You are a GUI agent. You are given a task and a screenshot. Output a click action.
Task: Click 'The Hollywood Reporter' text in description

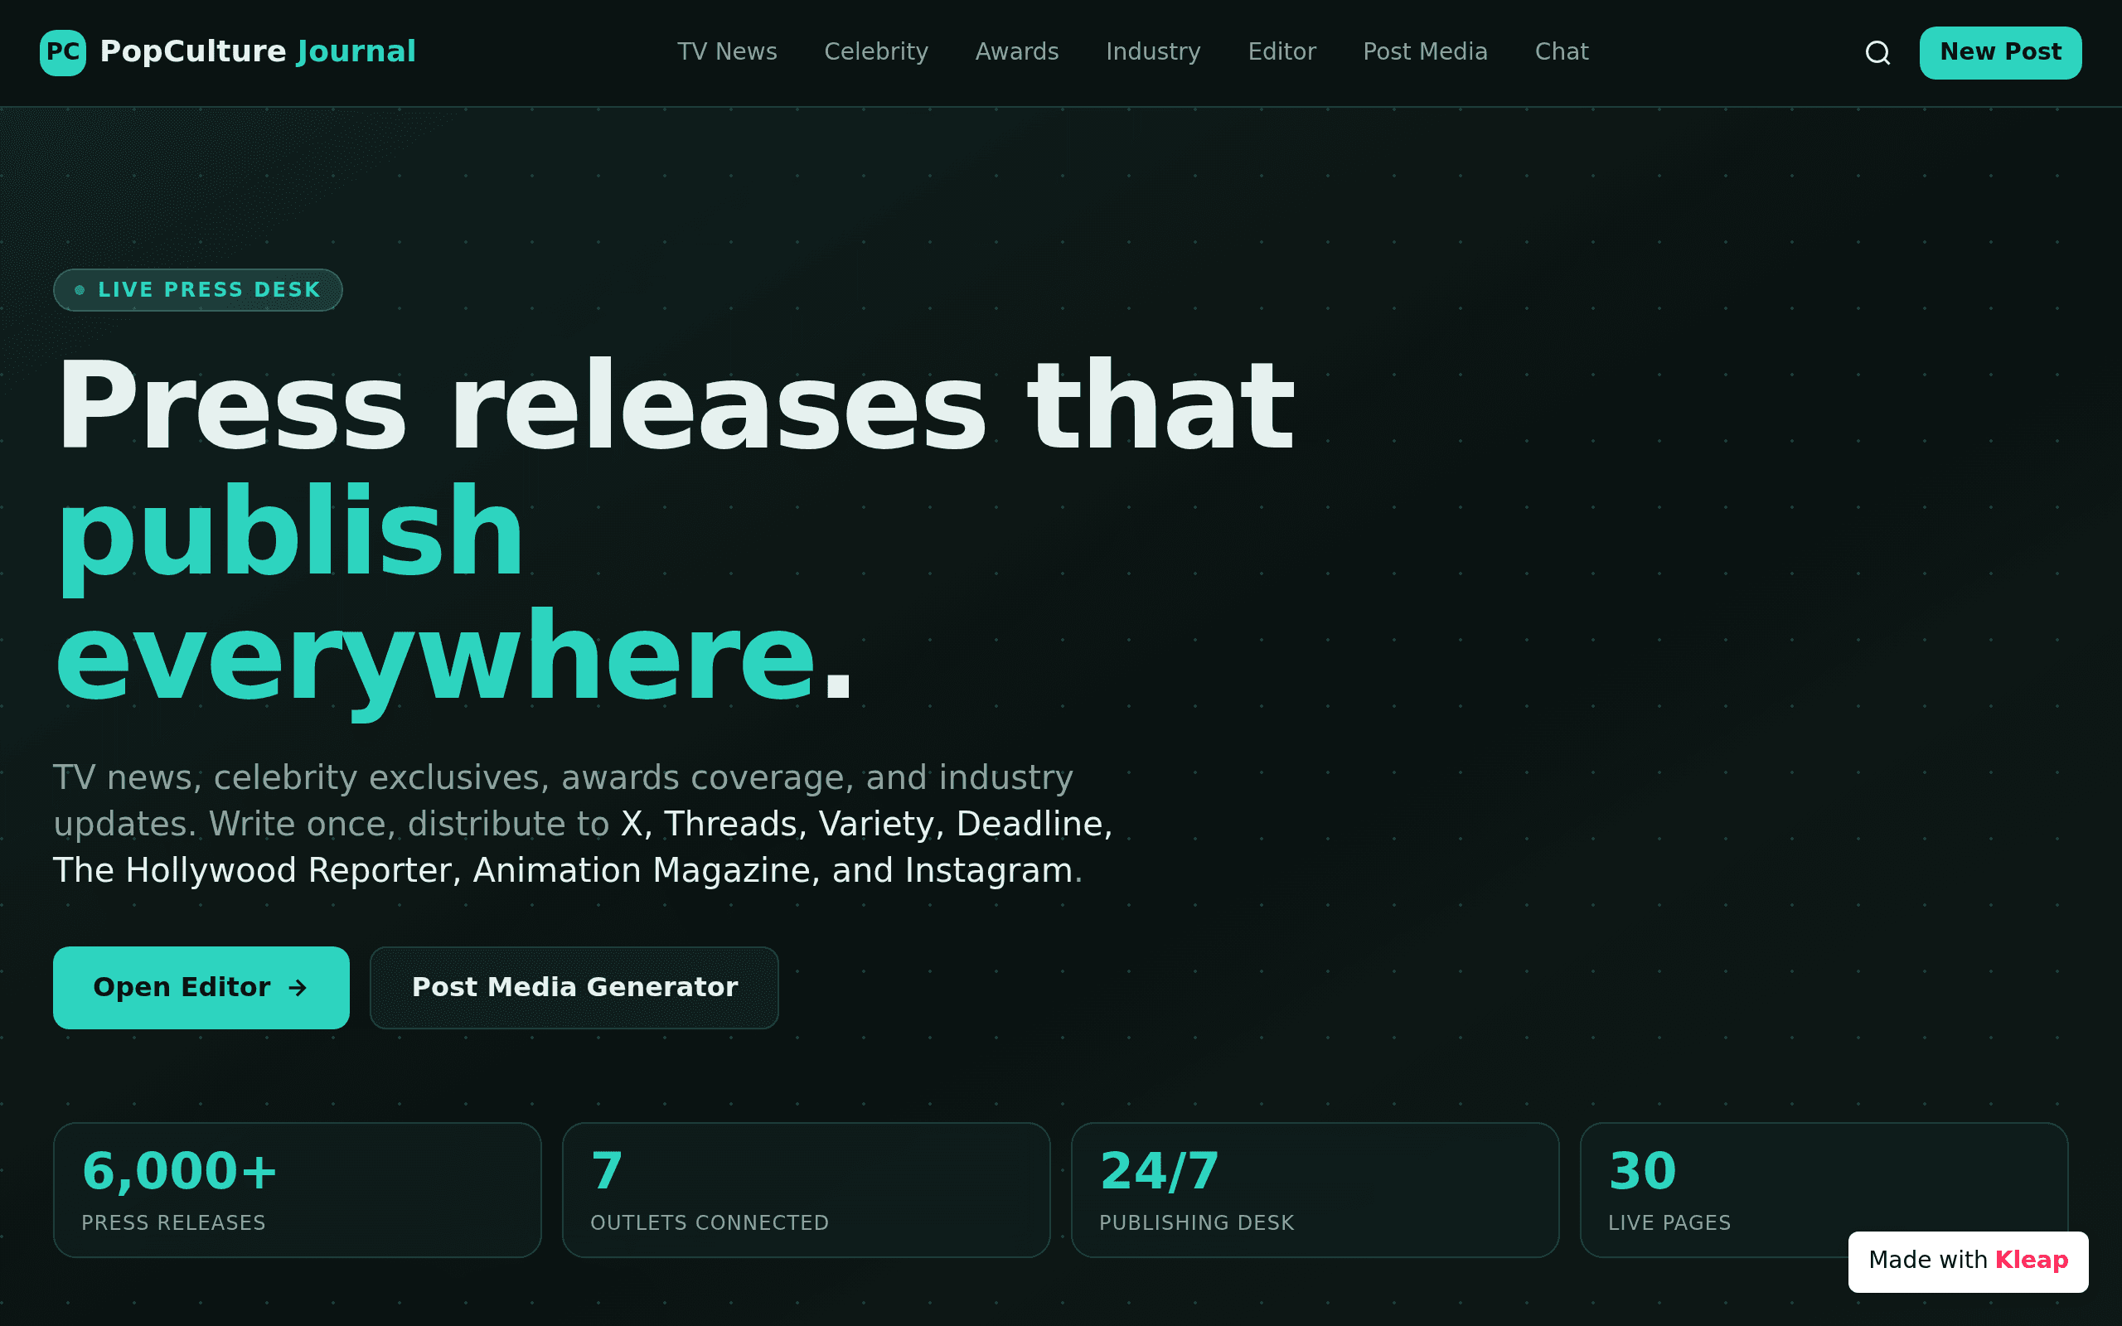[x=252, y=871]
